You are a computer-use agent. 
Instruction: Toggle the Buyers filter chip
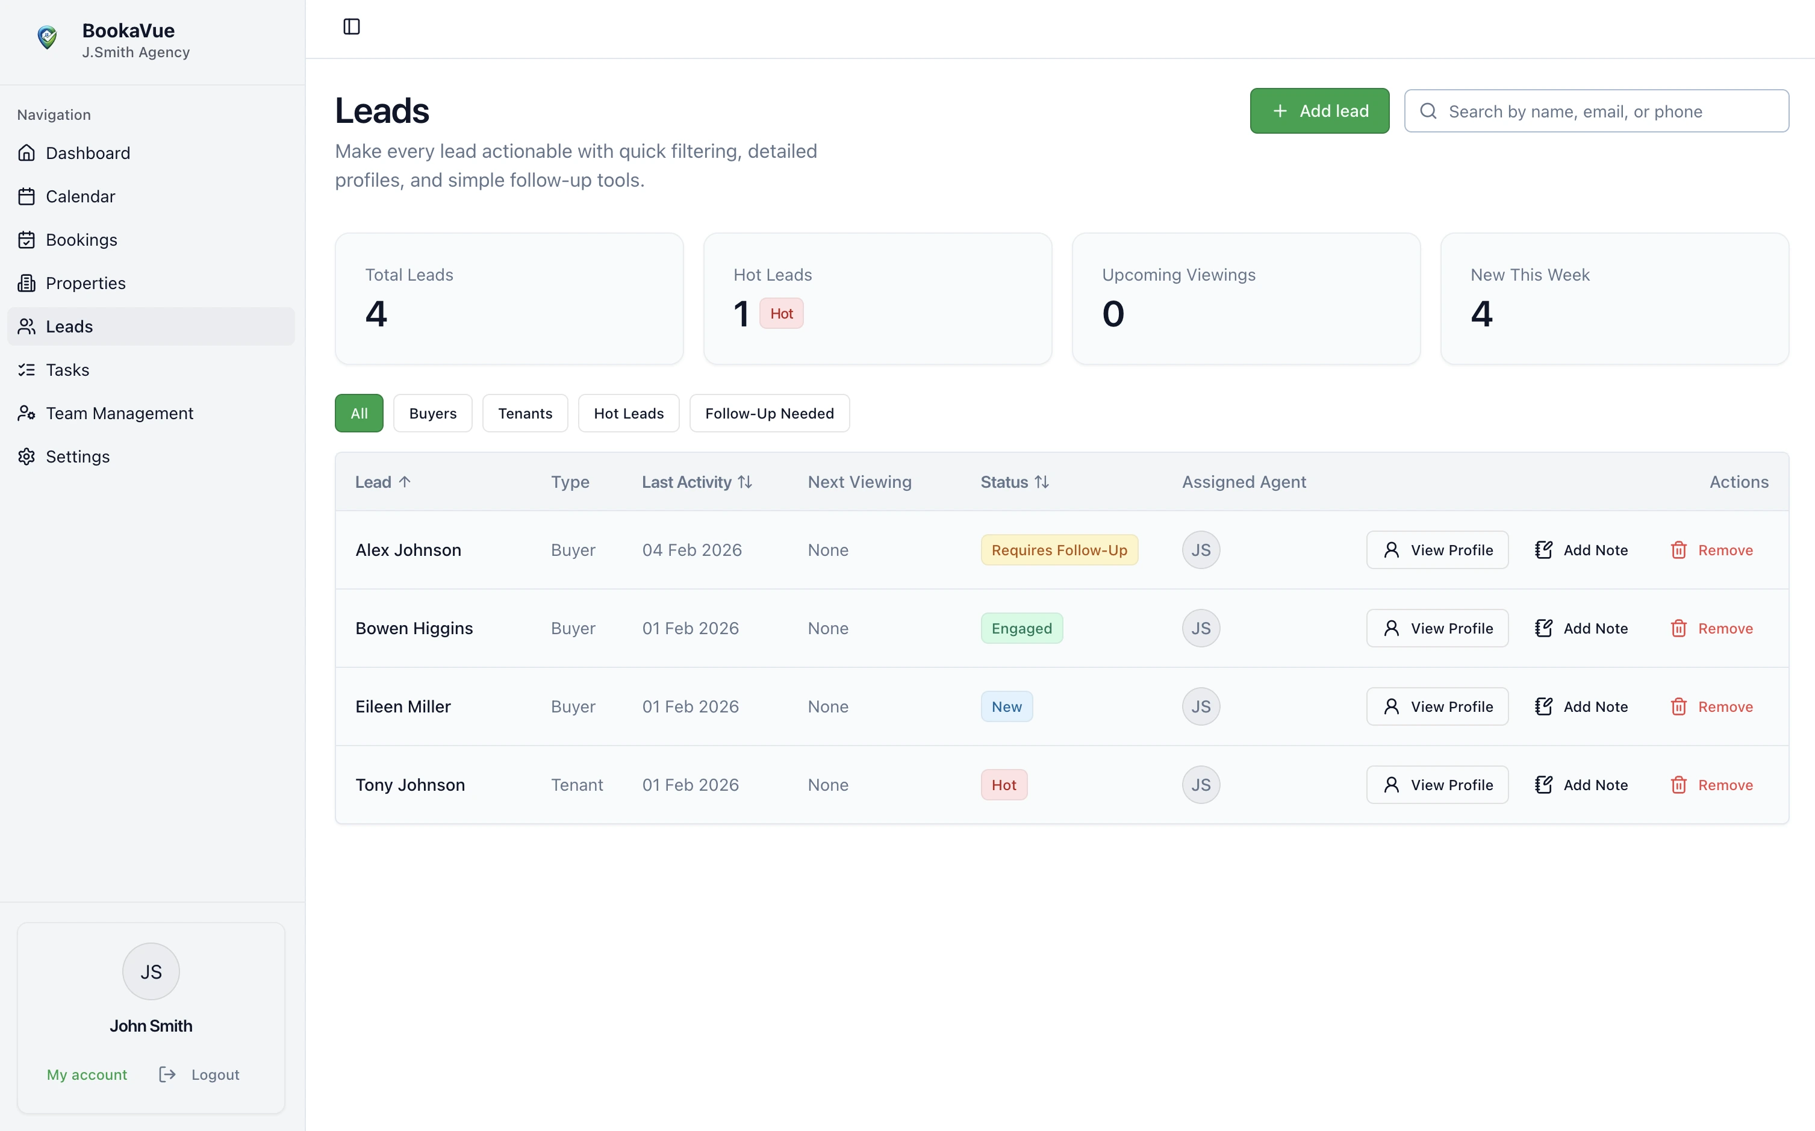pos(432,413)
